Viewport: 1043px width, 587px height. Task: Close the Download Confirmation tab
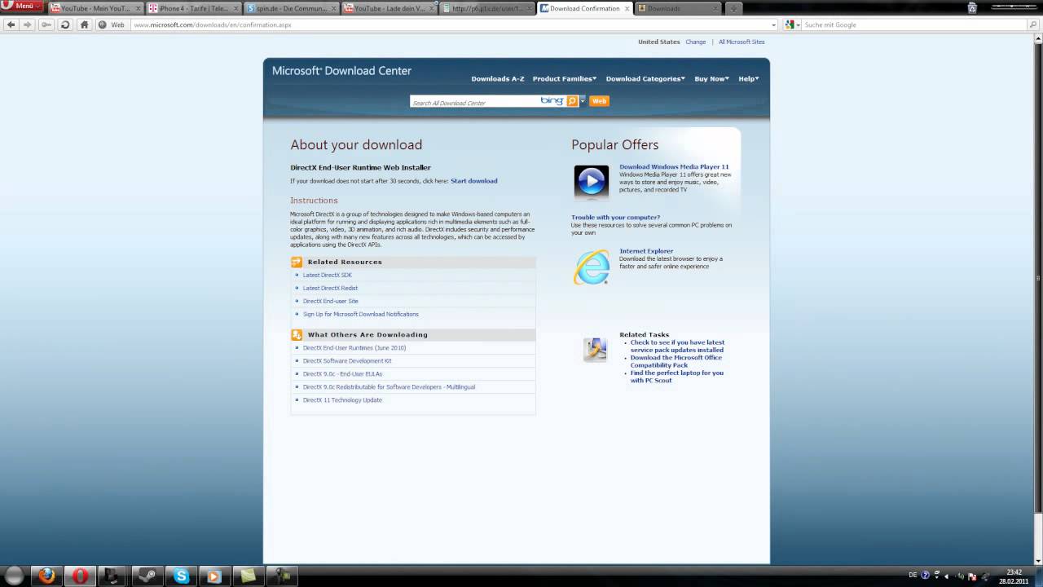click(627, 8)
